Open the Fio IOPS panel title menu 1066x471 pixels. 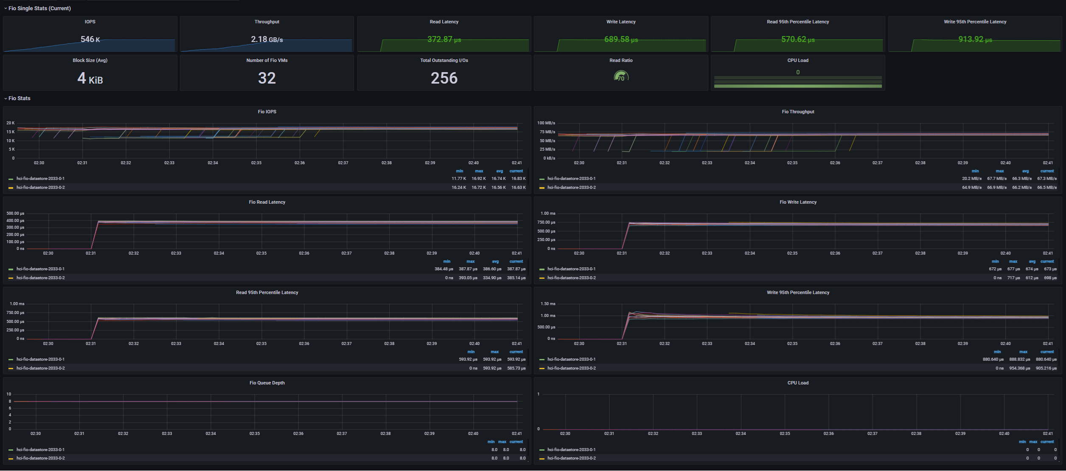click(x=267, y=112)
